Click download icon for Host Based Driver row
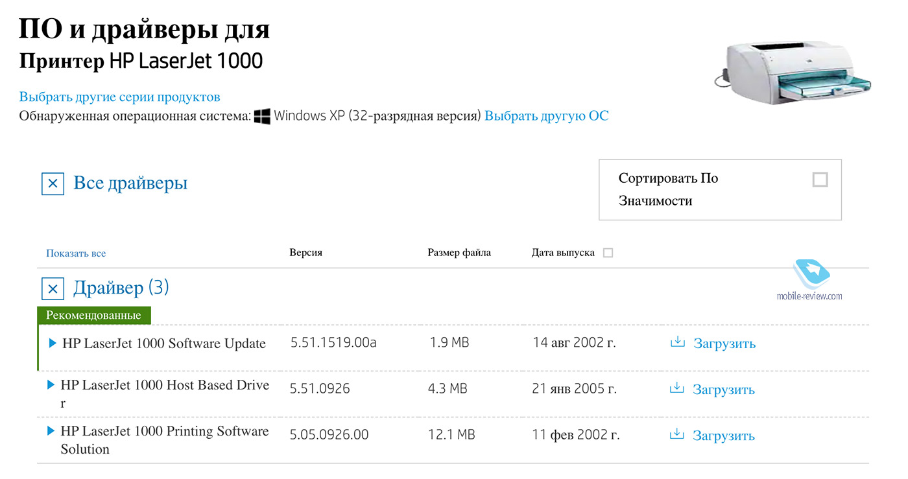 (x=676, y=388)
